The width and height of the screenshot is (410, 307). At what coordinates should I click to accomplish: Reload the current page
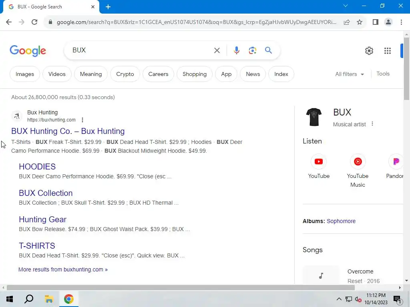coord(34,22)
